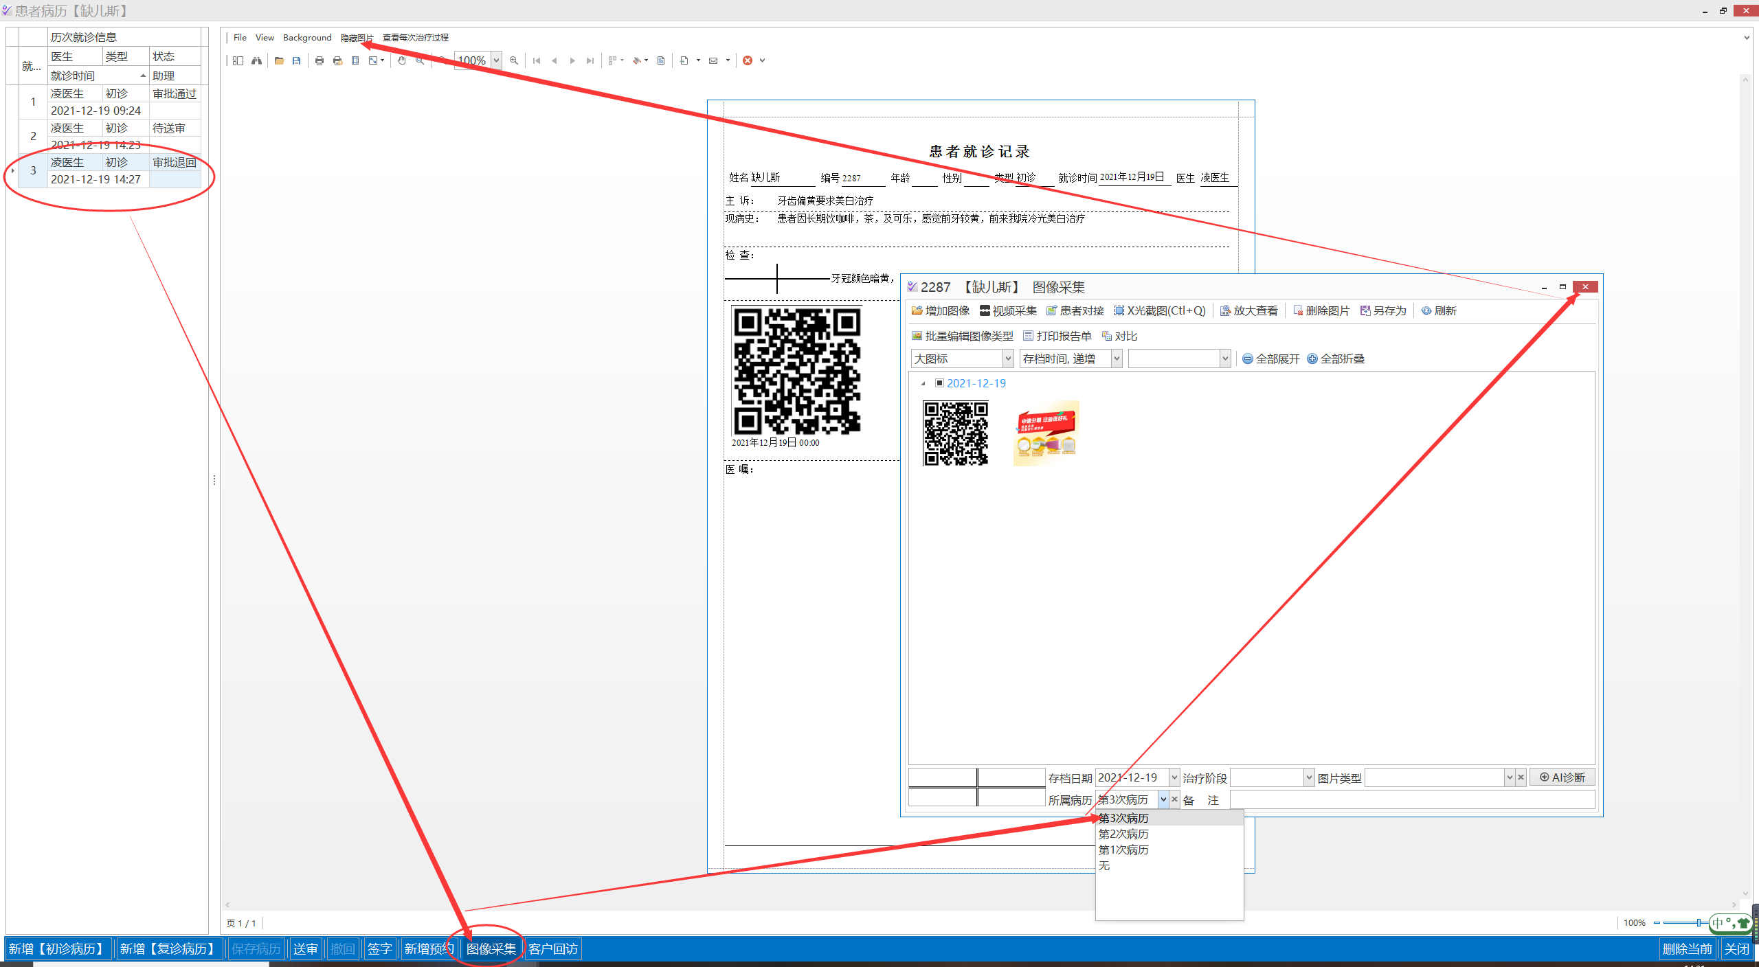The image size is (1759, 967).
Task: Collapse all groups with 全部折叠
Action: tap(1336, 359)
